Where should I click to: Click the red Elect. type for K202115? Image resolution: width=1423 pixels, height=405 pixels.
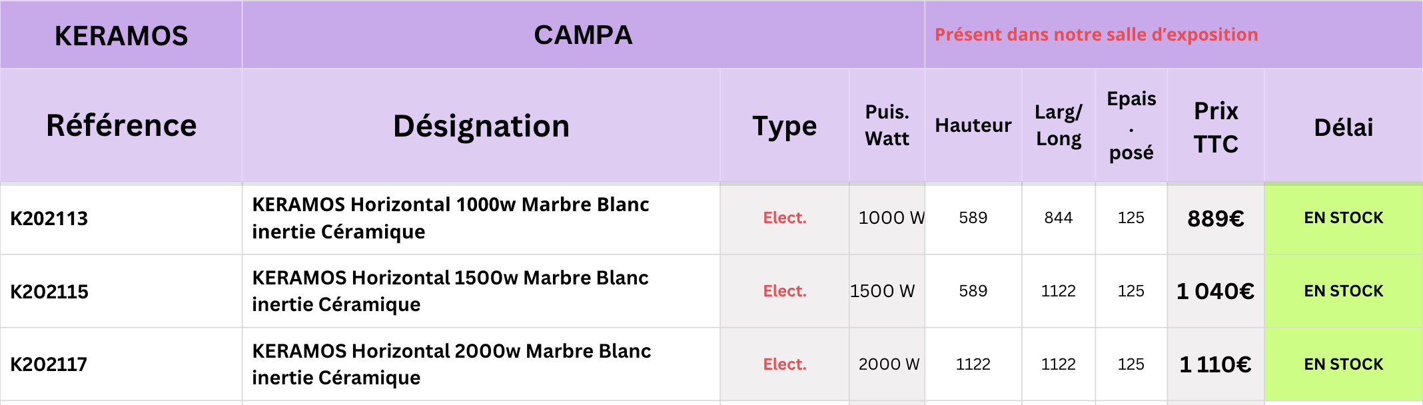click(x=785, y=291)
